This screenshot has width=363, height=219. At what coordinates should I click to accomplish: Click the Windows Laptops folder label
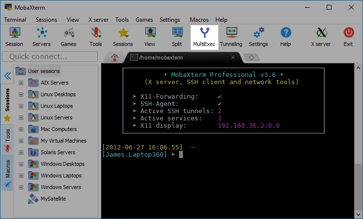point(61,175)
